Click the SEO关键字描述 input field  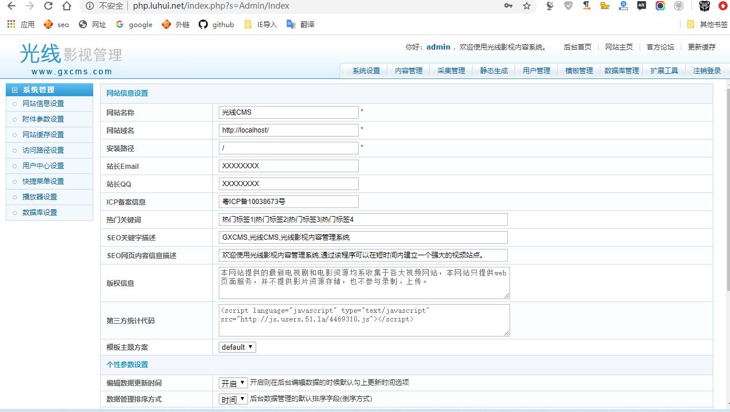pos(363,237)
